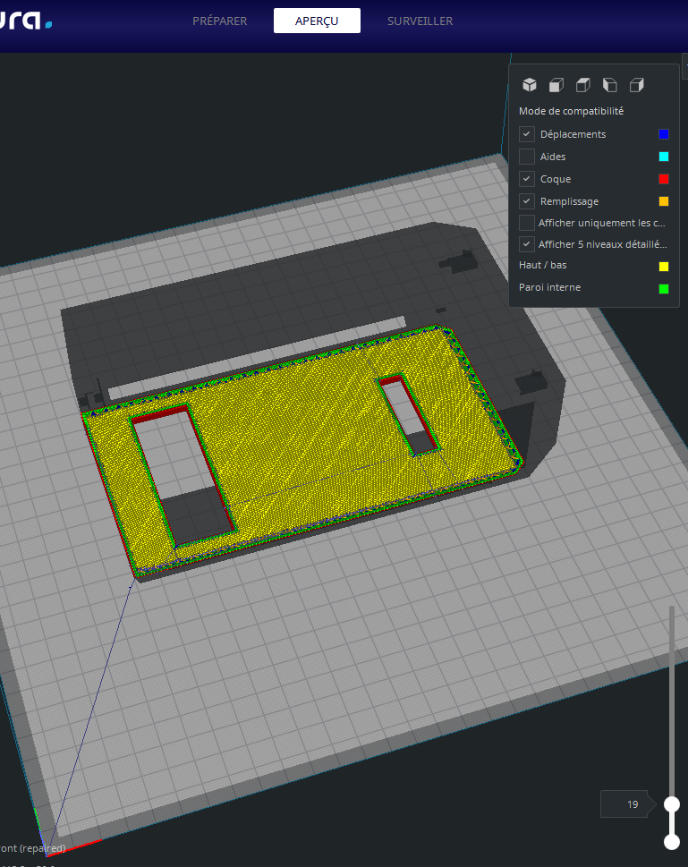Toggle the Remplissage checkbox off

click(x=527, y=201)
